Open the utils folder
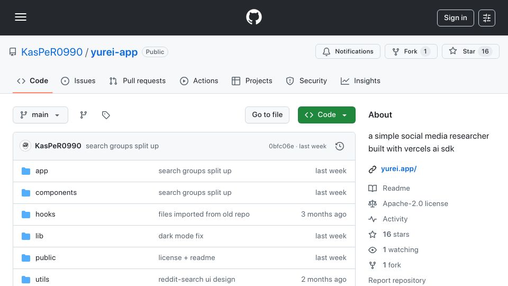 point(42,280)
